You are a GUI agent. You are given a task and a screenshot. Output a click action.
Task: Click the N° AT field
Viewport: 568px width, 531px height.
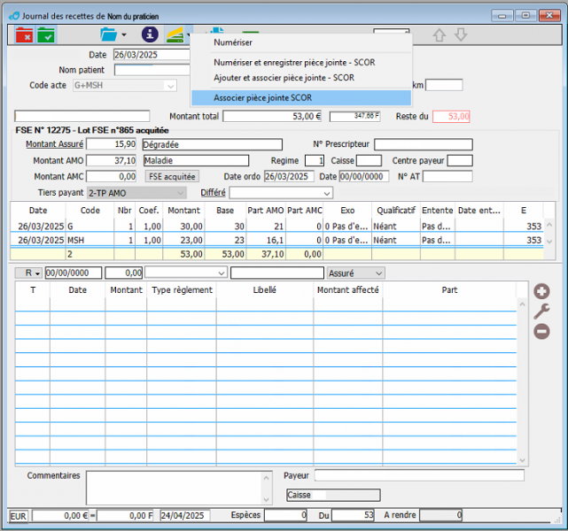tap(447, 176)
